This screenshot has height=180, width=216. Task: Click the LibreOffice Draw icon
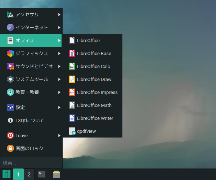point(72,79)
